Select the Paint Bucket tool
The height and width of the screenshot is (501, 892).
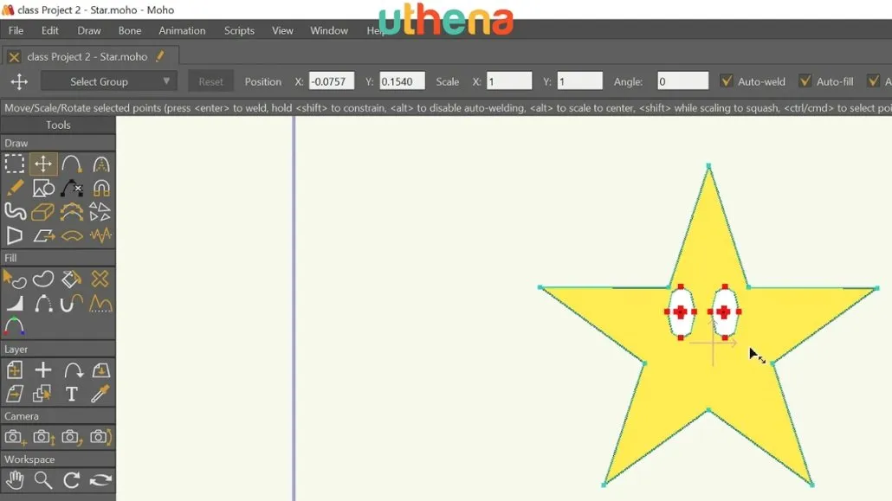point(72,279)
